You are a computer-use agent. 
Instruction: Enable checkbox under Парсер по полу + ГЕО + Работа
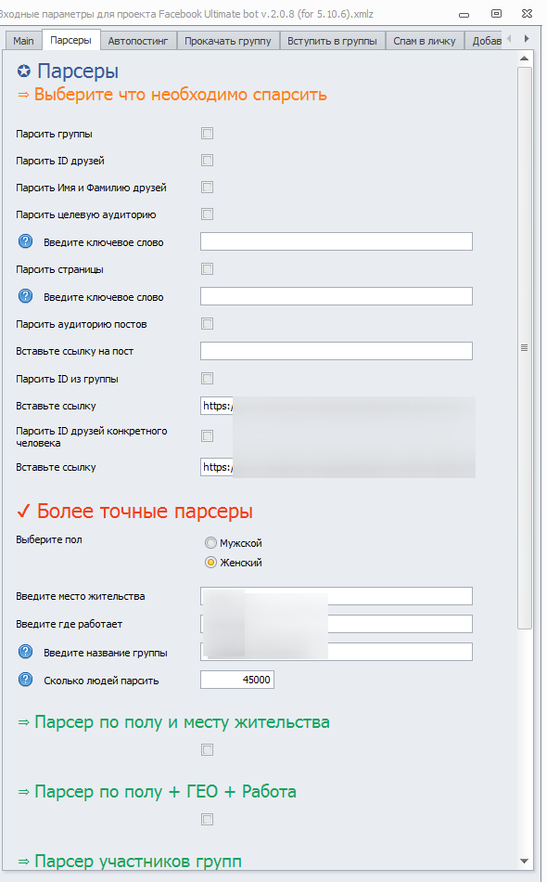click(208, 820)
